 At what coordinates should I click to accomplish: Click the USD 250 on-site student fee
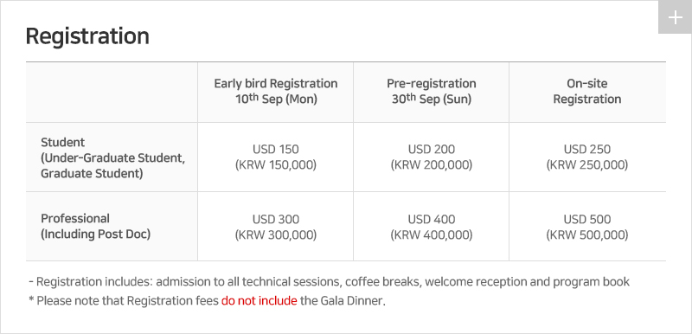[x=587, y=149]
